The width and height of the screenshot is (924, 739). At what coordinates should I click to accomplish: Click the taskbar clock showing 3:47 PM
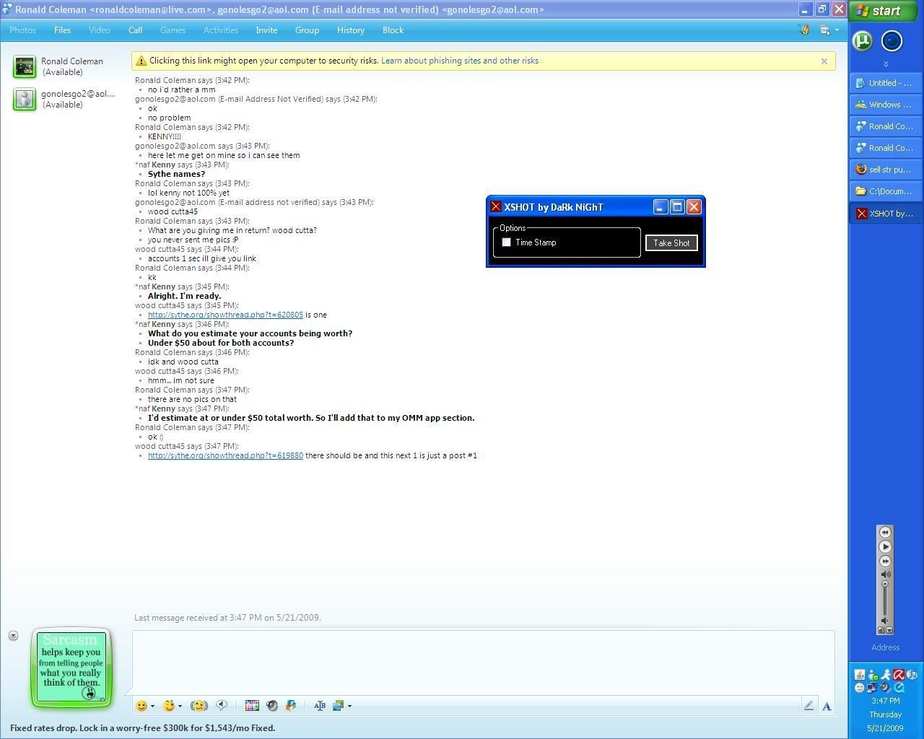tap(886, 701)
